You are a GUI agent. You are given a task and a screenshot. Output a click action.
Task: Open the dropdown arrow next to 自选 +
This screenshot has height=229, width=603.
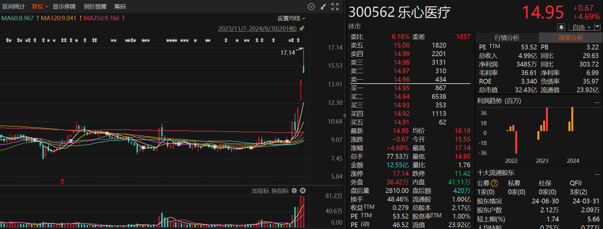[597, 27]
